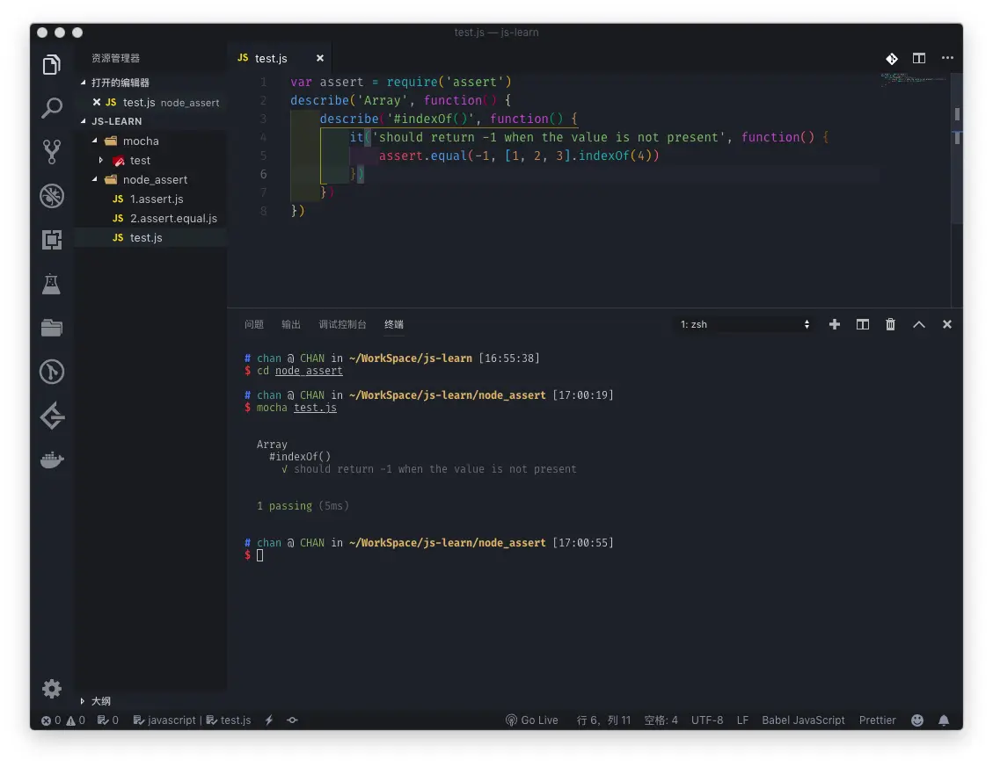Image resolution: width=993 pixels, height=767 pixels.
Task: Select the 终端 panel tab
Action: click(394, 324)
